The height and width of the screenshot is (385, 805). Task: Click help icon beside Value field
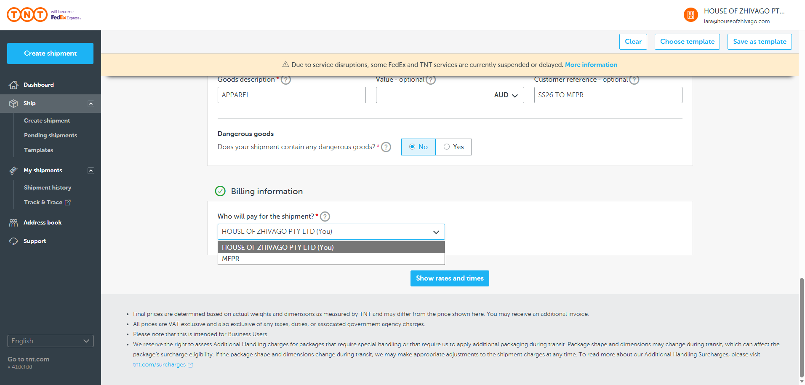pos(430,80)
